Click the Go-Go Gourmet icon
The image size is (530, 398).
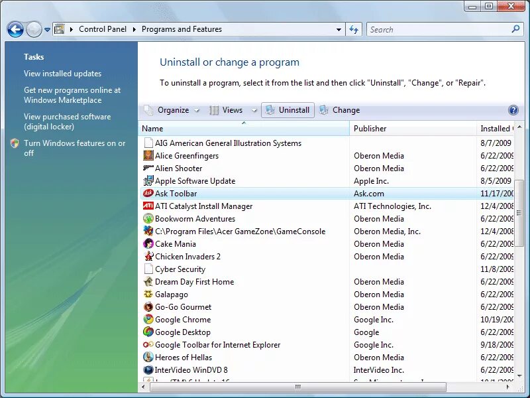coord(148,306)
